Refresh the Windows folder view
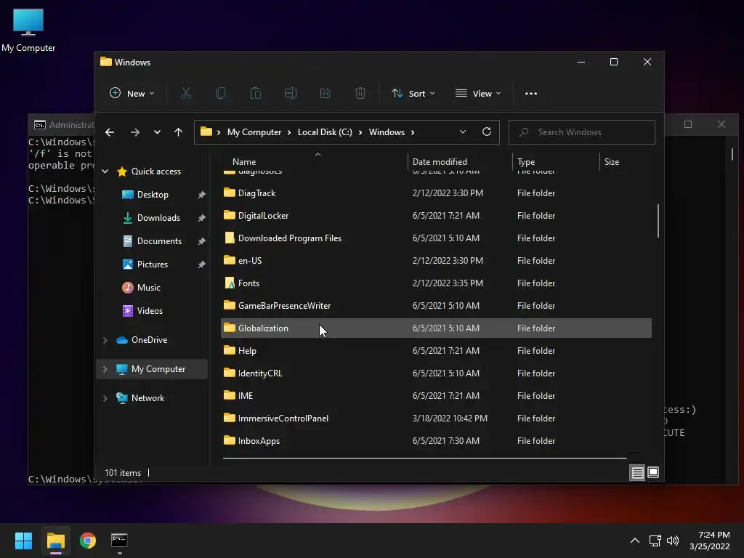The image size is (744, 558). (486, 132)
